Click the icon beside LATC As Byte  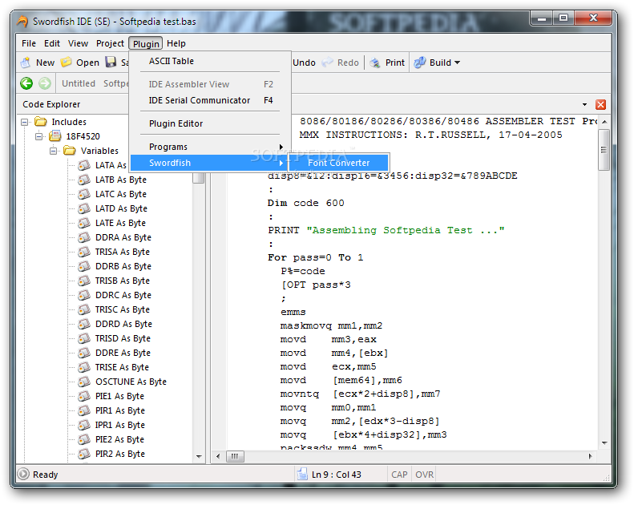[83, 194]
